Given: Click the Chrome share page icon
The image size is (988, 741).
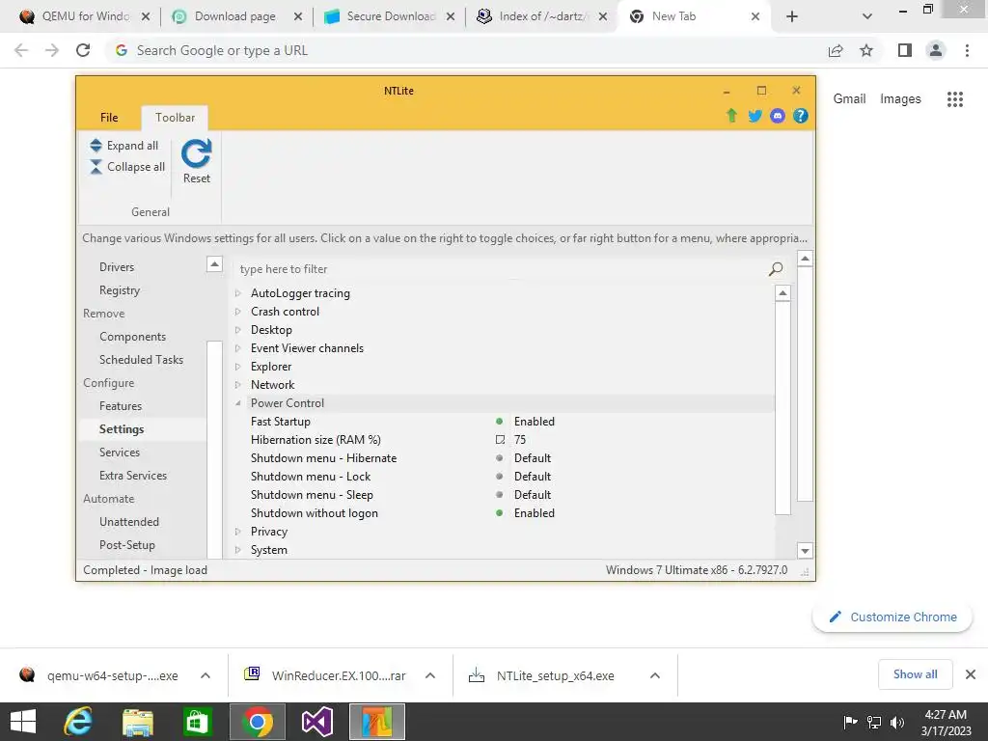Looking at the screenshot, I should click(836, 50).
